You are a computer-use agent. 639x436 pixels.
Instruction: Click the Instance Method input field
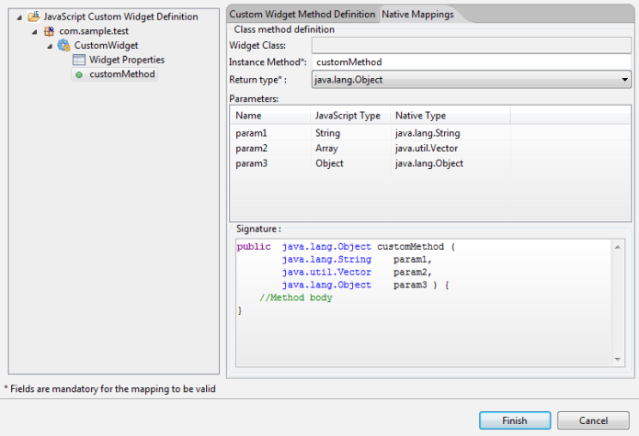point(471,62)
